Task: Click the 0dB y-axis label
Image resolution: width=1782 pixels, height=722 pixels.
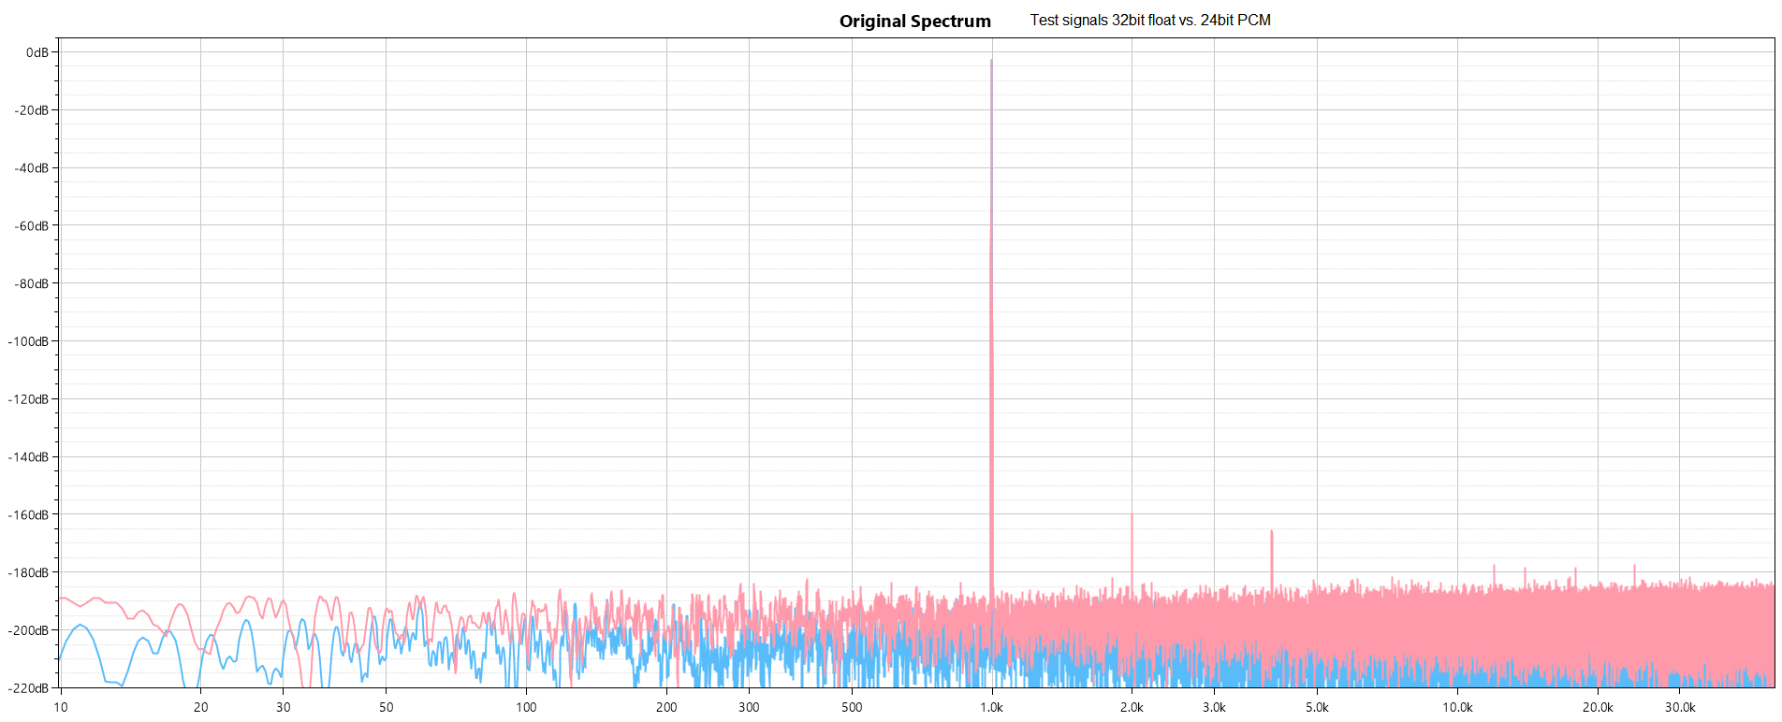Action: [37, 52]
